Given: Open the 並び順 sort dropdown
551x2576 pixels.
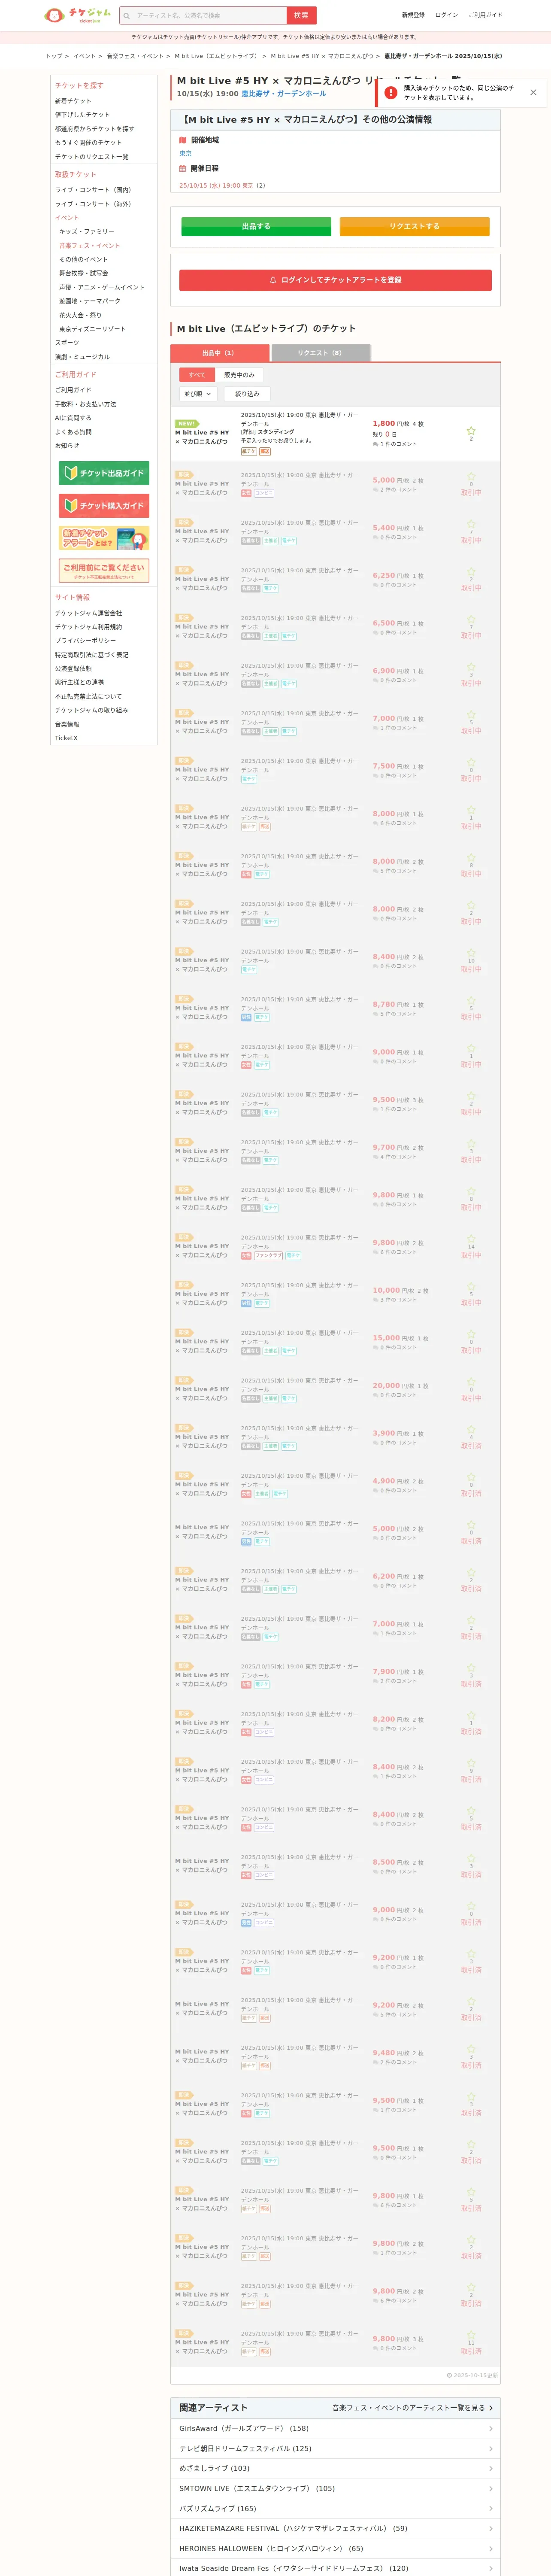Looking at the screenshot, I should pos(197,394).
